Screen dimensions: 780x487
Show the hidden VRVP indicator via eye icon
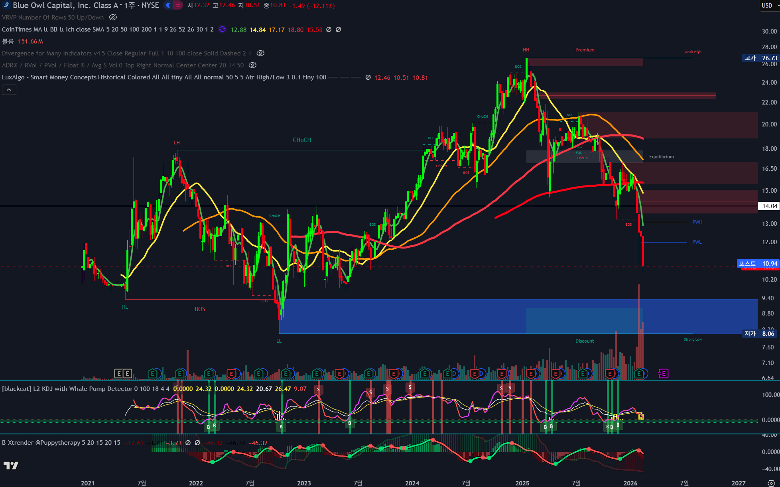pos(113,17)
